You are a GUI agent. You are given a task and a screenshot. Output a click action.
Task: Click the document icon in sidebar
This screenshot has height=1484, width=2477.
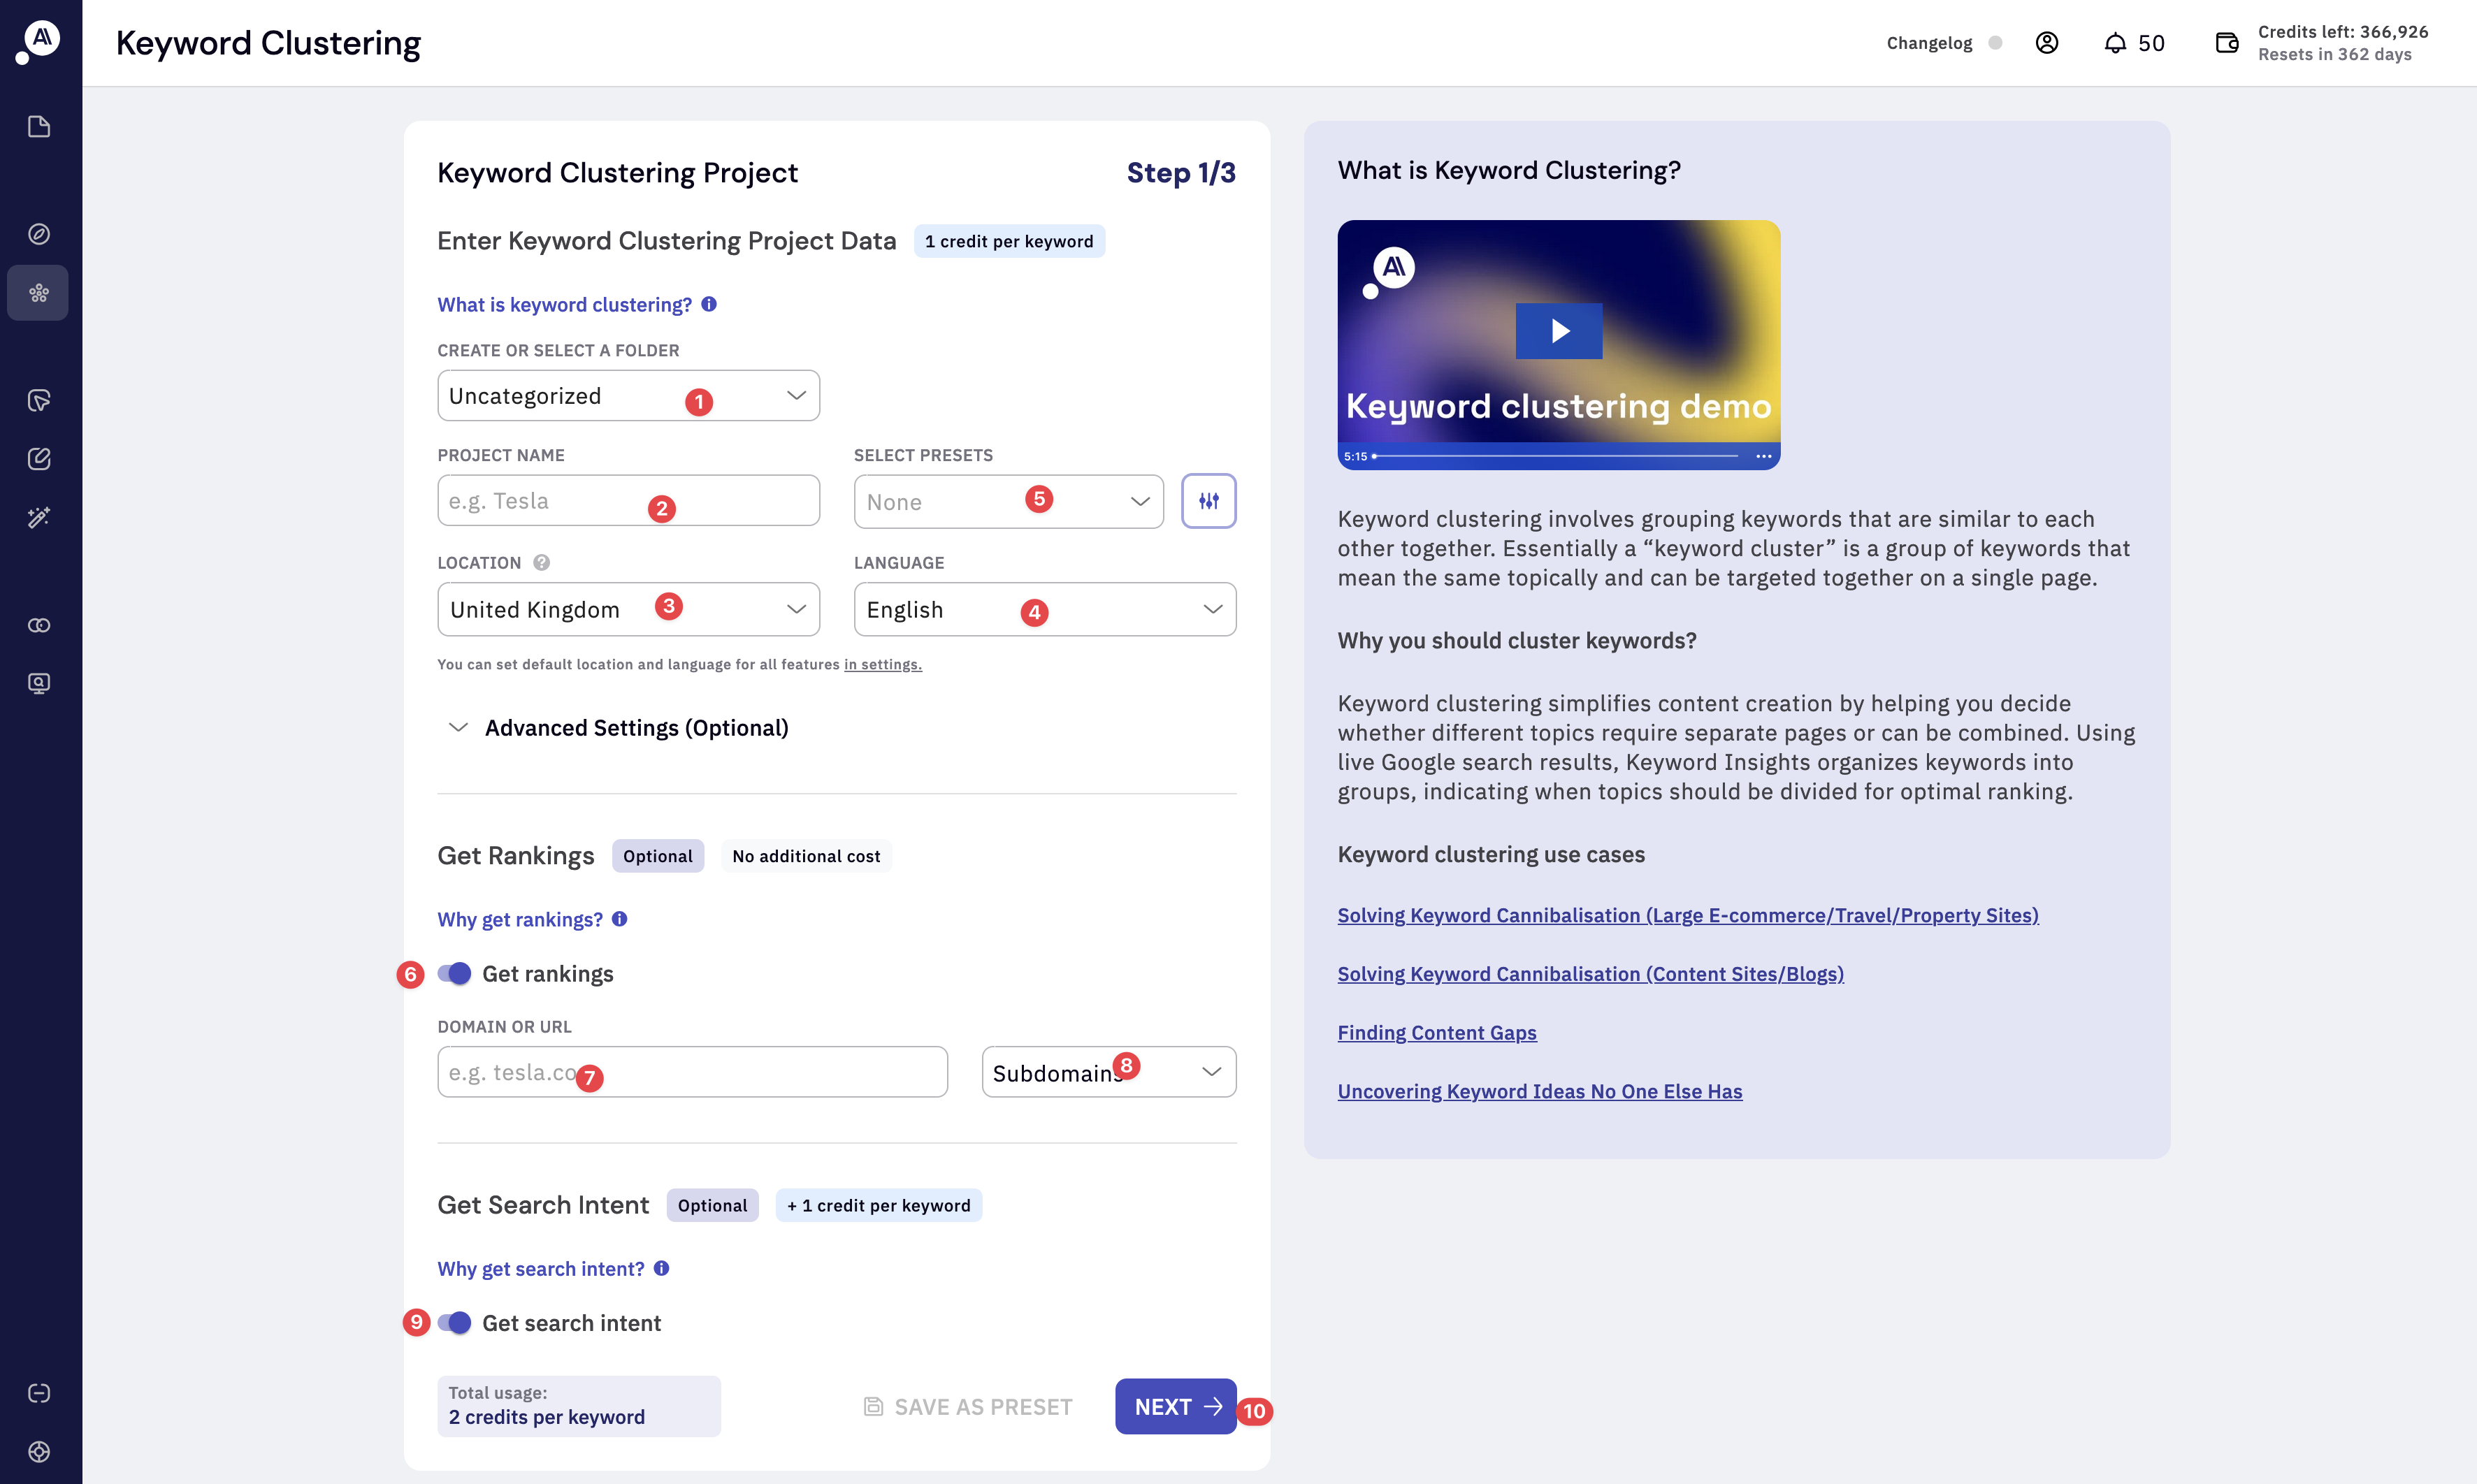point(39,127)
